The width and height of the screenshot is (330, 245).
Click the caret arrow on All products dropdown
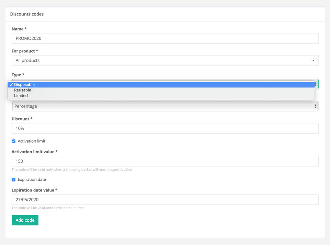(x=313, y=60)
